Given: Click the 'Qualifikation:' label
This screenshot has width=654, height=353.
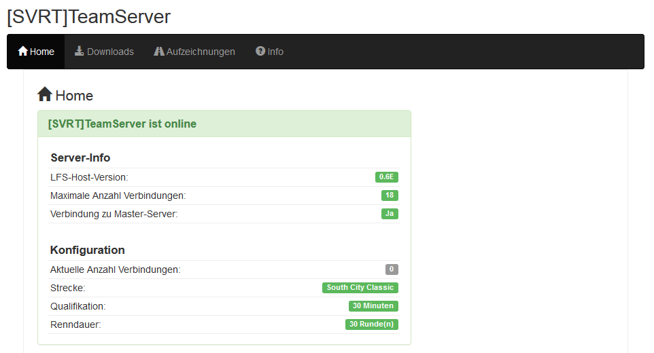Looking at the screenshot, I should [78, 306].
